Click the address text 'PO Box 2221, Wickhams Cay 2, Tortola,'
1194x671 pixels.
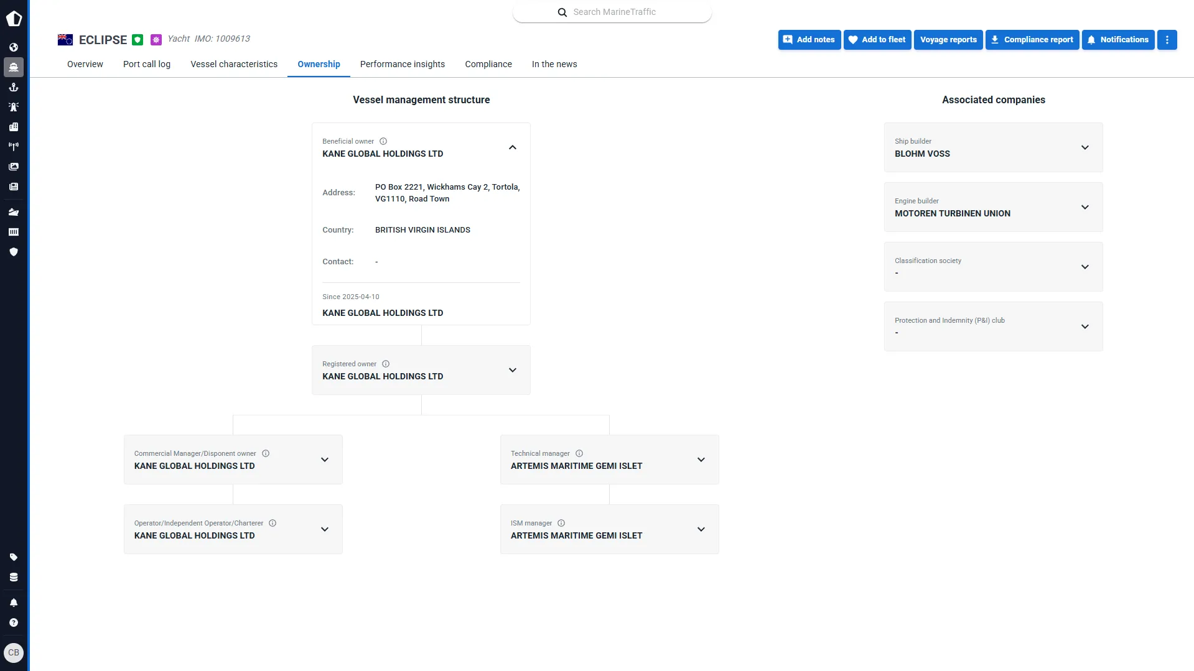(447, 187)
